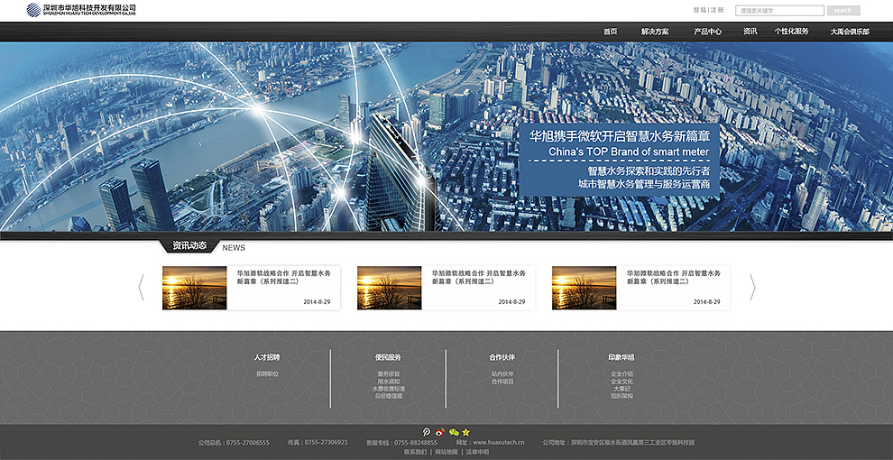The width and height of the screenshot is (893, 460).
Task: Click the 便民服务 footer heading
Action: click(x=388, y=357)
